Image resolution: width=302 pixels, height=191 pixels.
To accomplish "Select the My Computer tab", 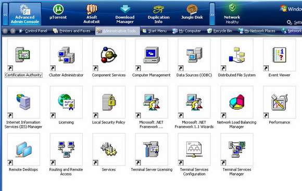I will [186, 31].
